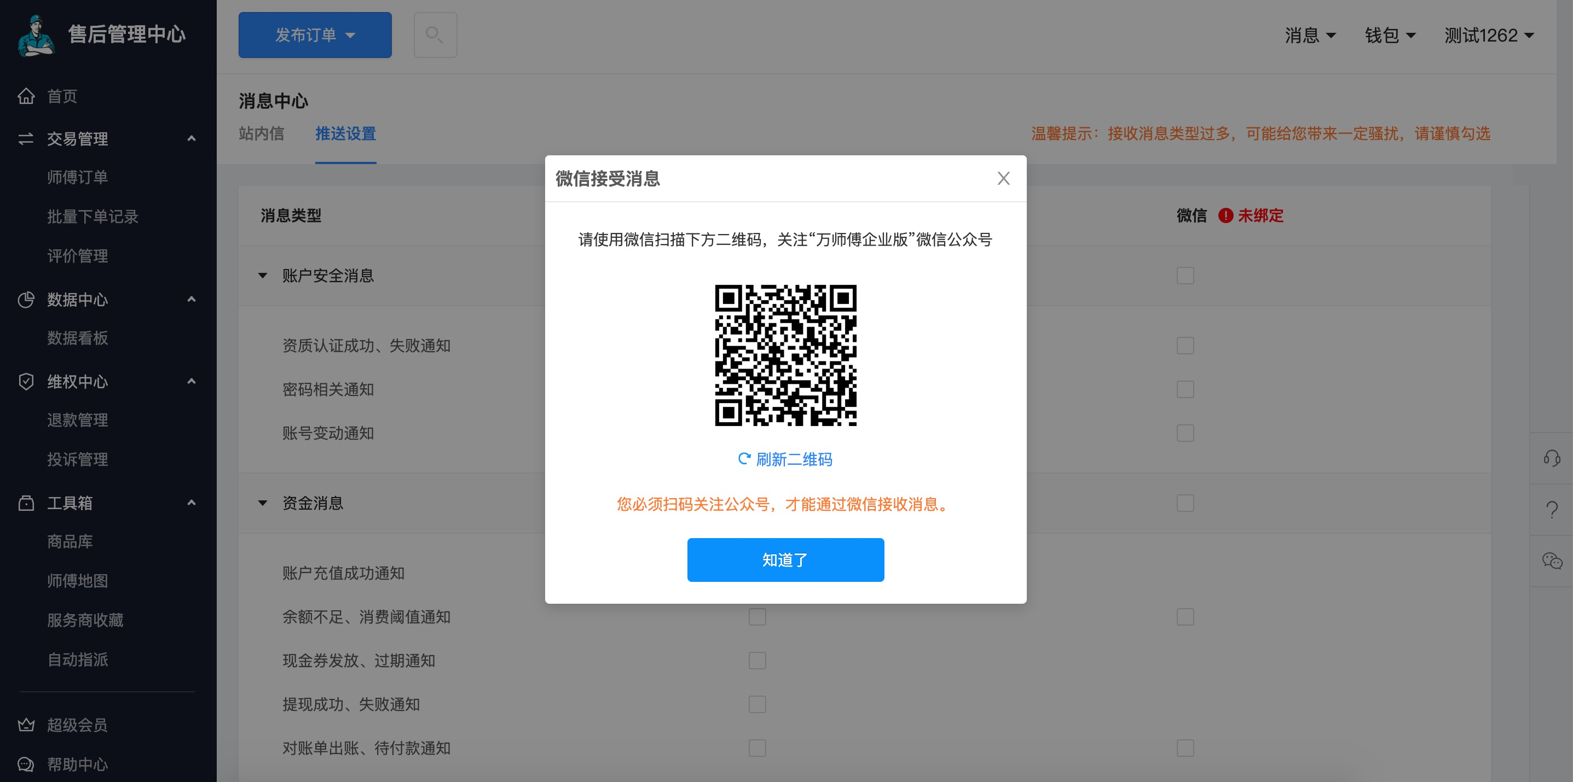
Task: Toggle 账户安全消息 WeChat checkbox
Action: tap(1185, 276)
